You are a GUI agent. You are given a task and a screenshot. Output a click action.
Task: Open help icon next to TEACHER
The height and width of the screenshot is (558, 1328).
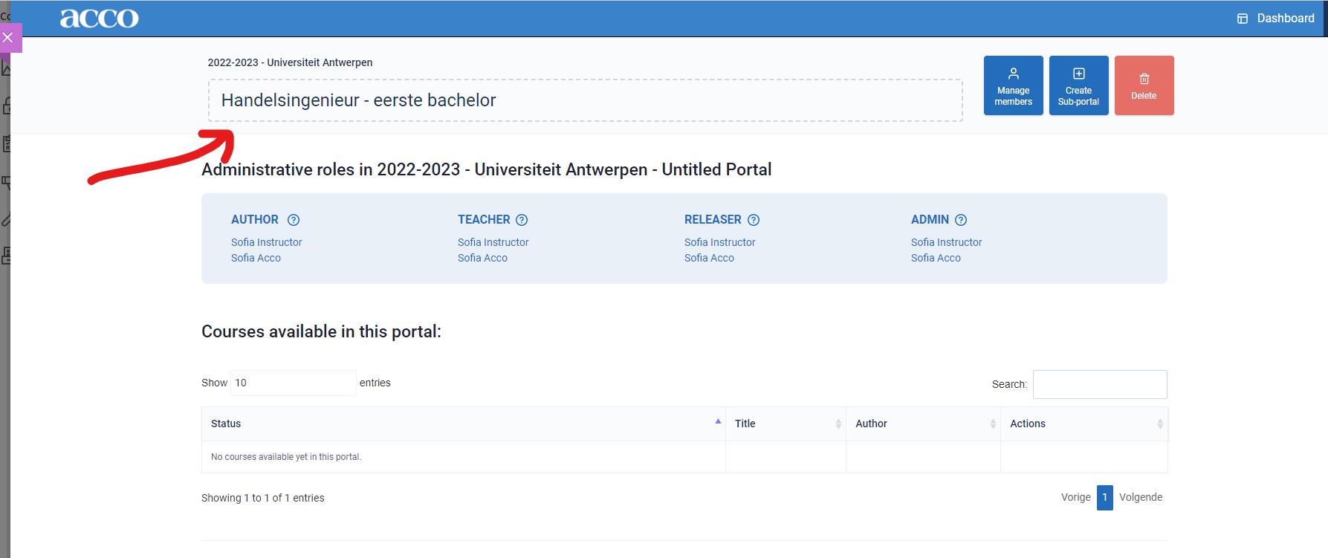tap(522, 220)
